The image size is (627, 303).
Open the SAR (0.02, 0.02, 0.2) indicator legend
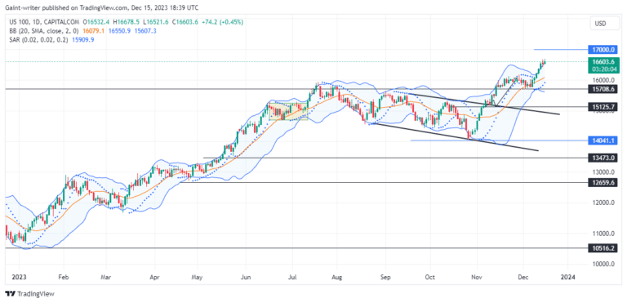point(39,40)
